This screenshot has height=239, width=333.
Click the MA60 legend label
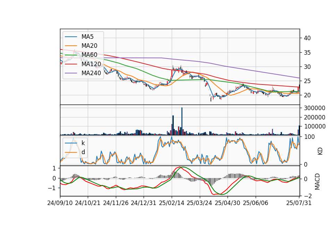point(89,55)
